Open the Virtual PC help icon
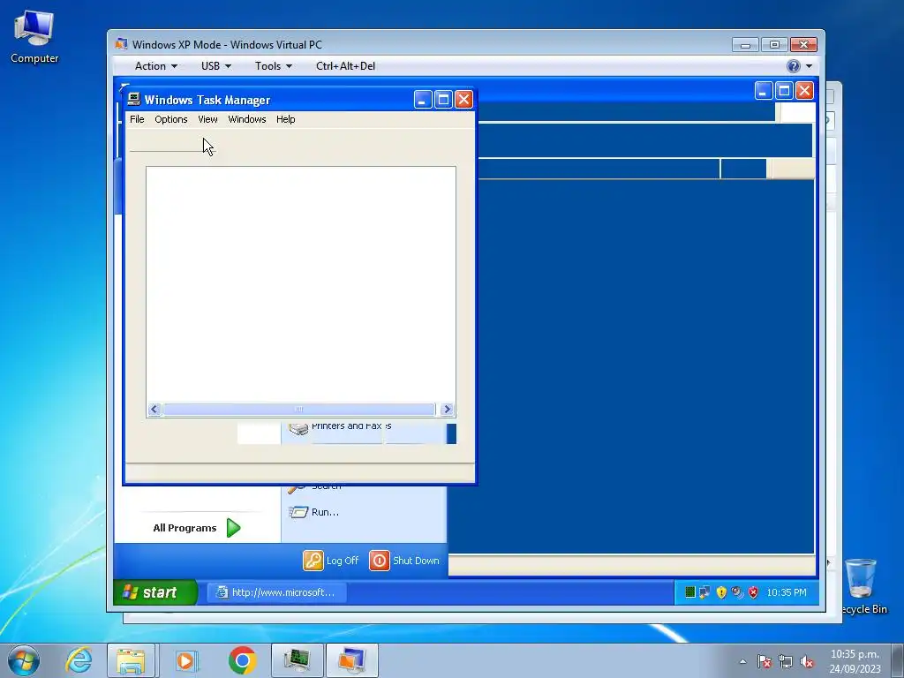 794,66
